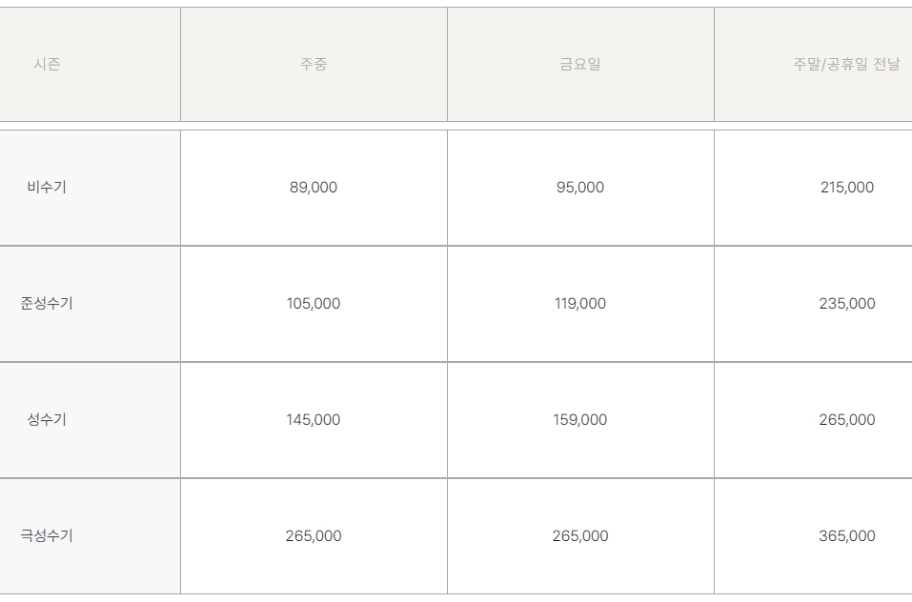This screenshot has width=912, height=602.
Task: Click the 주말/공휴일 전날 column header
Action: pos(847,64)
